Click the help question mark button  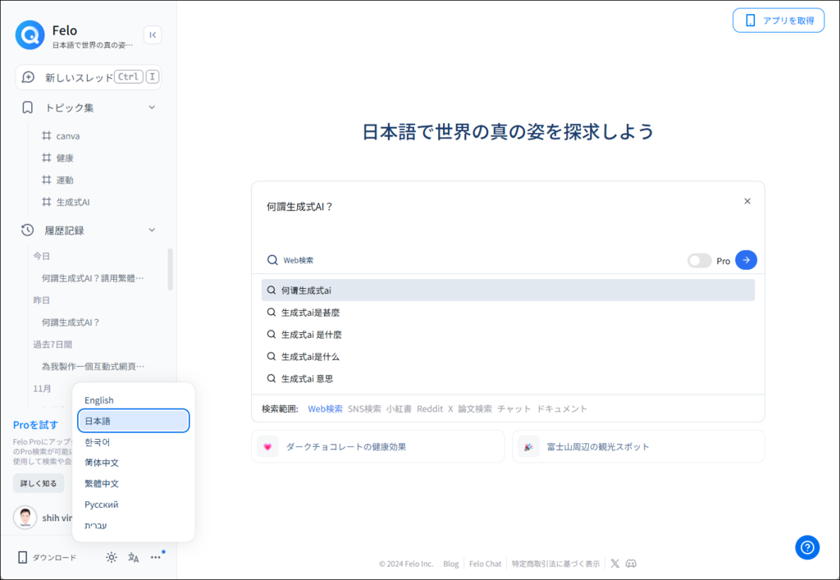pyautogui.click(x=807, y=547)
